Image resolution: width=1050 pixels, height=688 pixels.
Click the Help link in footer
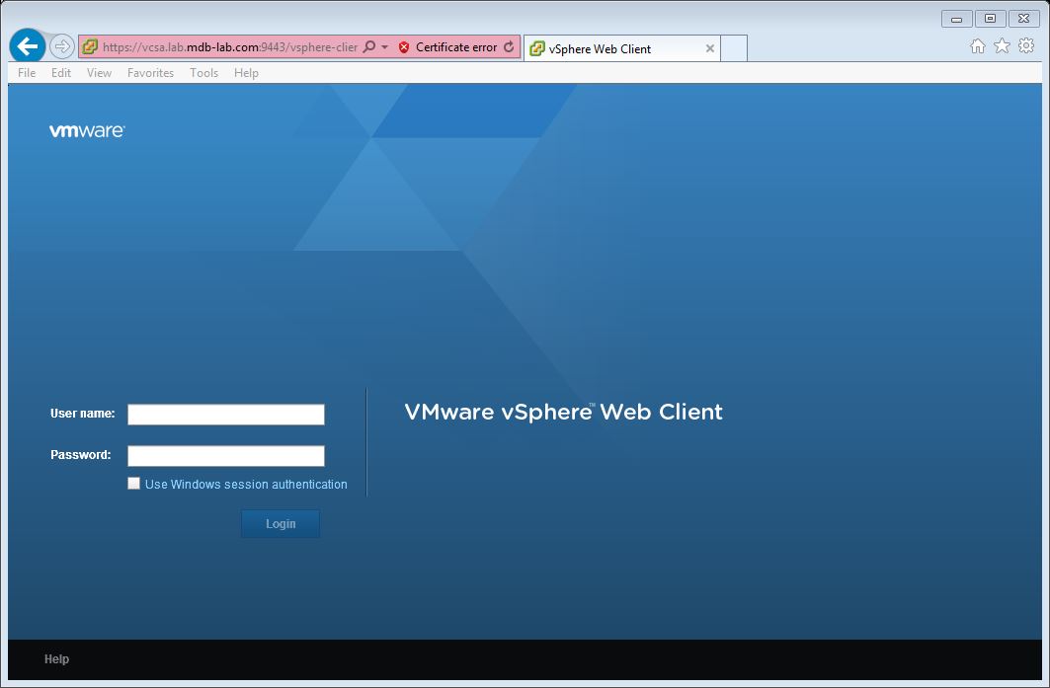[x=57, y=659]
